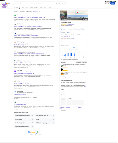The width and height of the screenshot is (118, 143).
Task: Open the Google reviews count link
Action: coord(70,24)
